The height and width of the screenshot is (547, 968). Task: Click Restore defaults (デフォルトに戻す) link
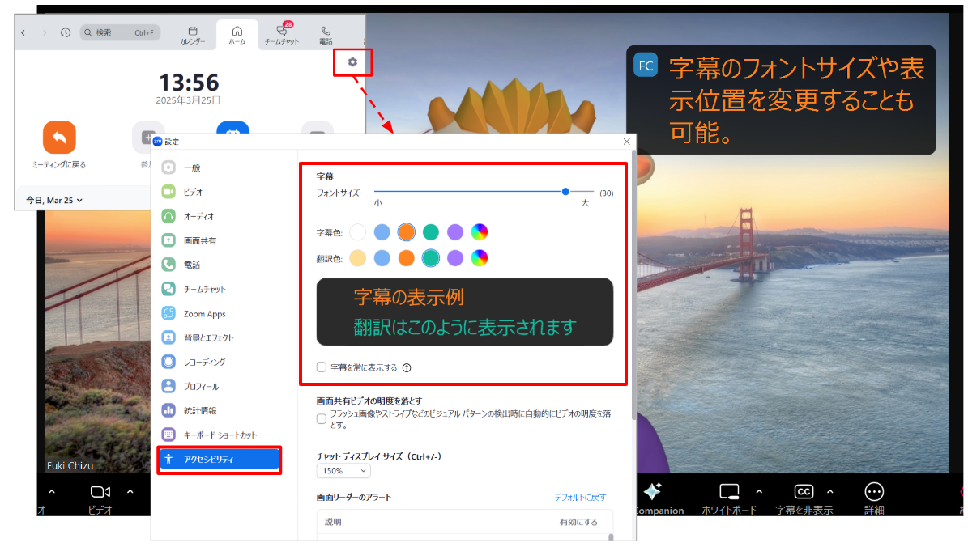580,497
